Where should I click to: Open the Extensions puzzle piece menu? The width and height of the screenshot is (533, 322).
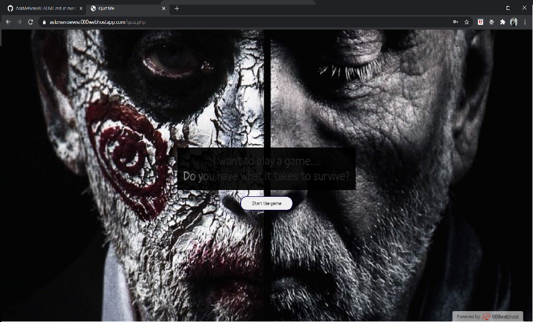click(x=503, y=22)
